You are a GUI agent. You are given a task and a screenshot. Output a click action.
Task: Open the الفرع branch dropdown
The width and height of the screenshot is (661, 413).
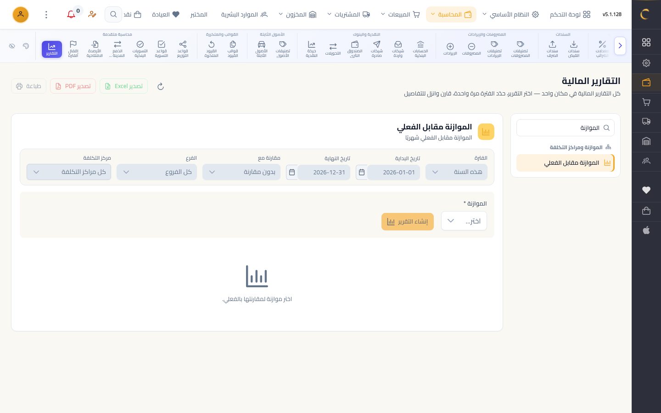(157, 172)
